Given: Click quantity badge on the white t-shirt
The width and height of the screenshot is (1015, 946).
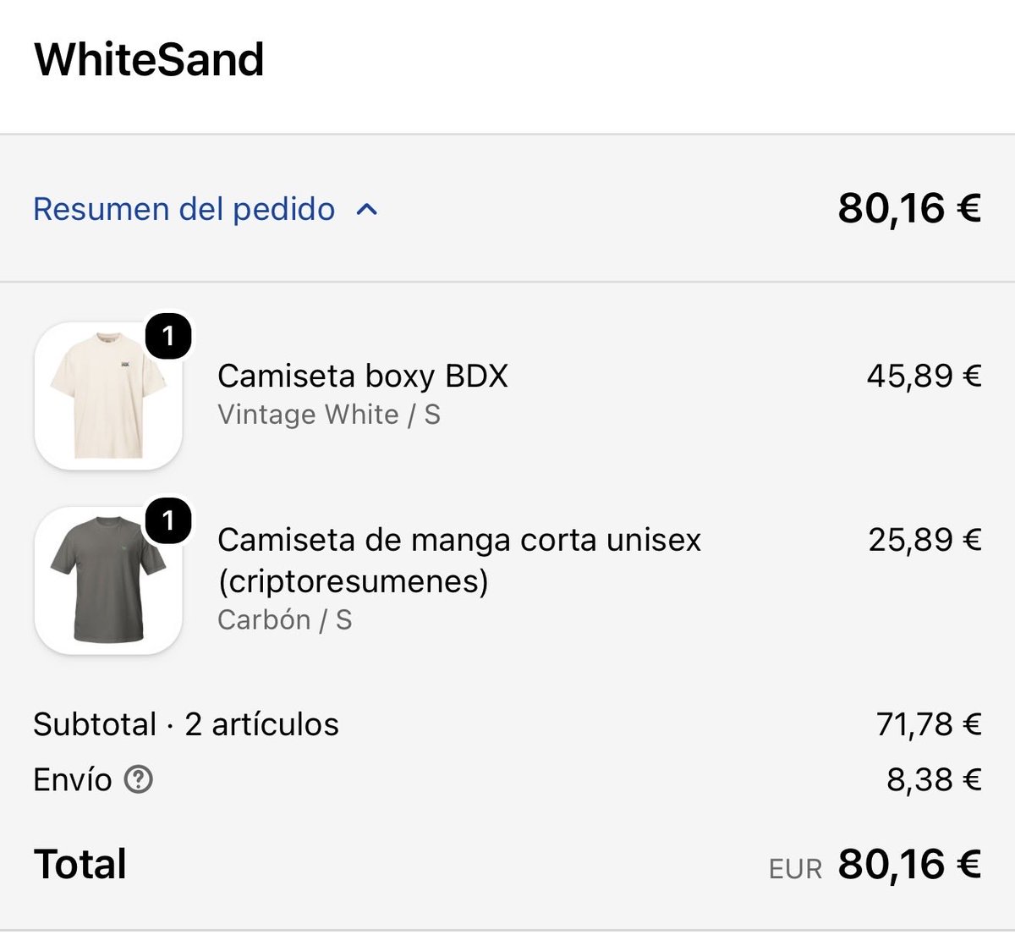Looking at the screenshot, I should (x=169, y=336).
